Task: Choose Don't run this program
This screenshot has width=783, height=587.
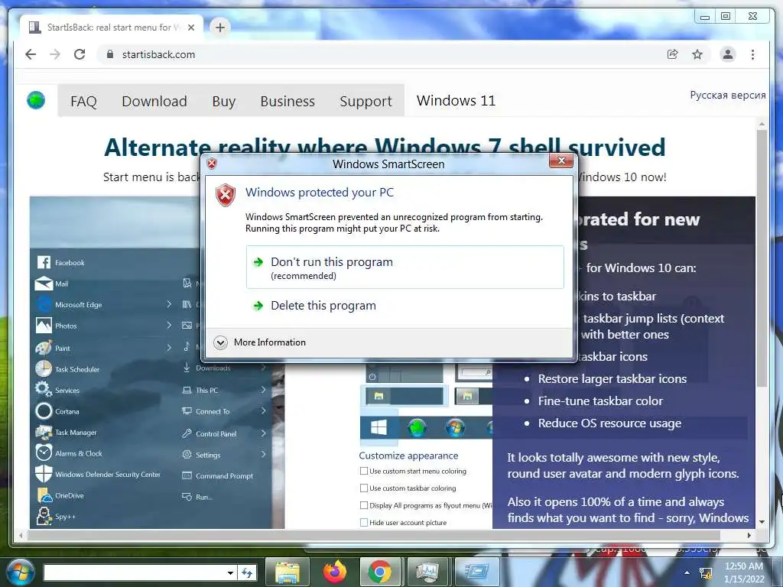Action: 405,267
